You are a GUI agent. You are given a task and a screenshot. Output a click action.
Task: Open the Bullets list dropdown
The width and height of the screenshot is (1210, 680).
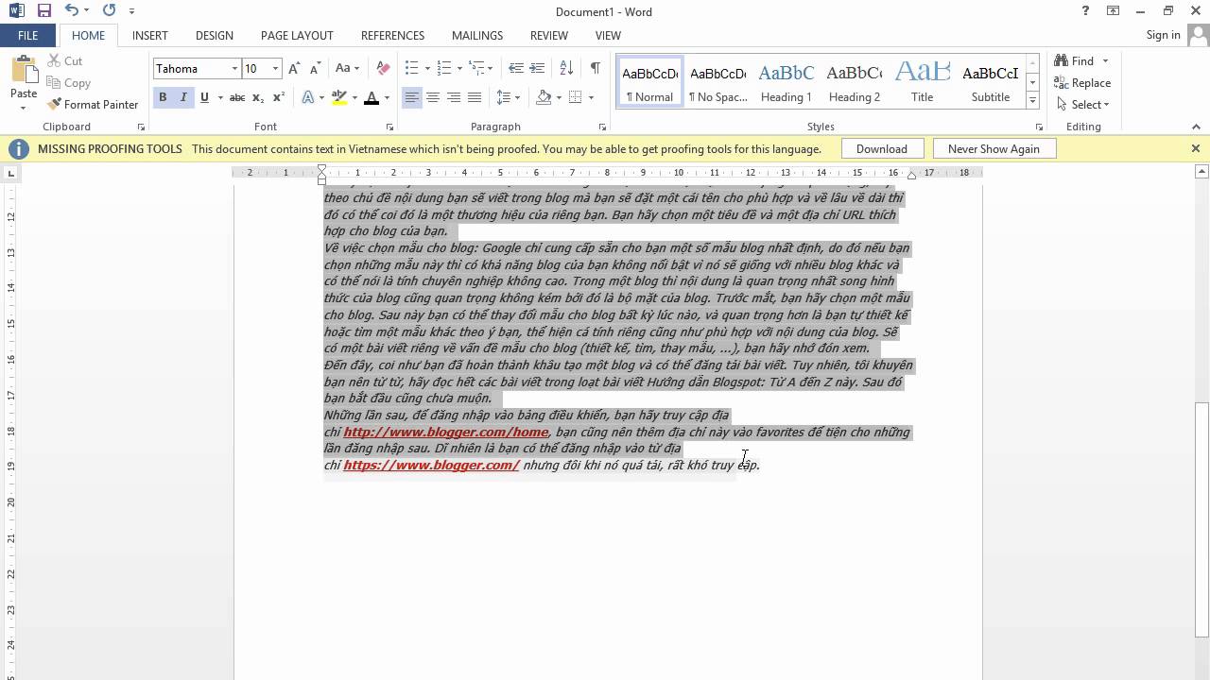tap(427, 68)
